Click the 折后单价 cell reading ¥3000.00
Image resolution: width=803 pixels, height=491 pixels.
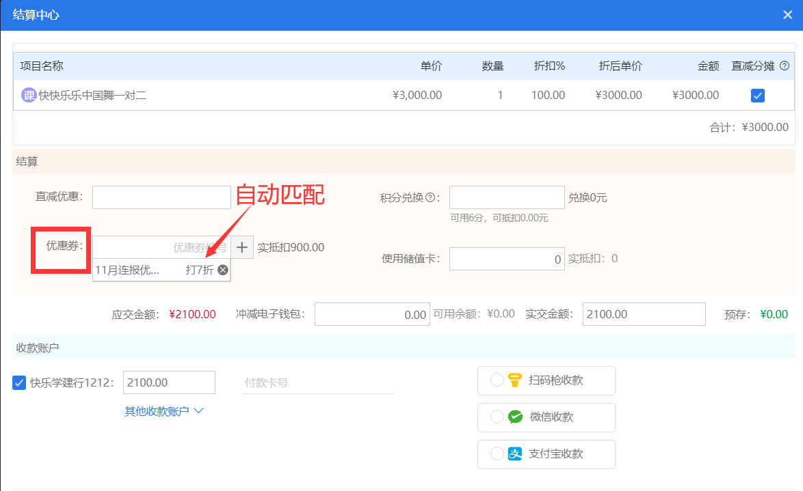(618, 95)
